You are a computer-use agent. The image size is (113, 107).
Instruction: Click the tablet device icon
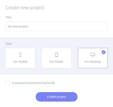coord(57,55)
